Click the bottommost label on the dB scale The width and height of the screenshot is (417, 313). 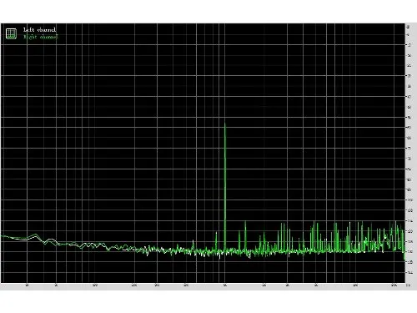409,273
